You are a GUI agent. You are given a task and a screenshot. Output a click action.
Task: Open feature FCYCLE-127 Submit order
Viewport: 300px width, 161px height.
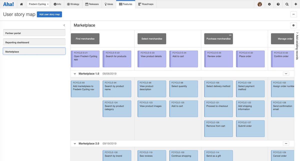click(250, 129)
